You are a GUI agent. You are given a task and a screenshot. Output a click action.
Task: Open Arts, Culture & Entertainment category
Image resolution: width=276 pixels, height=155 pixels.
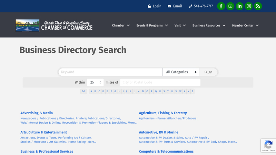coord(43,132)
